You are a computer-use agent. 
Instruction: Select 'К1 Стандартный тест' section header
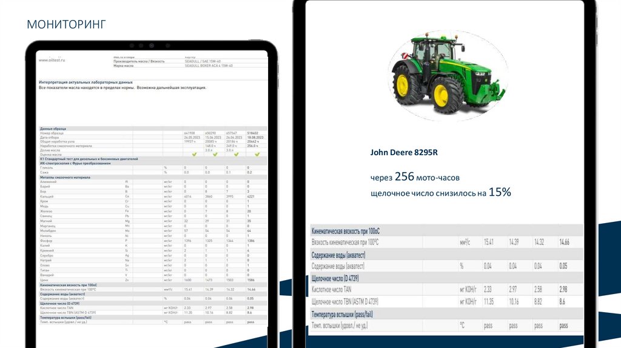tap(89, 159)
